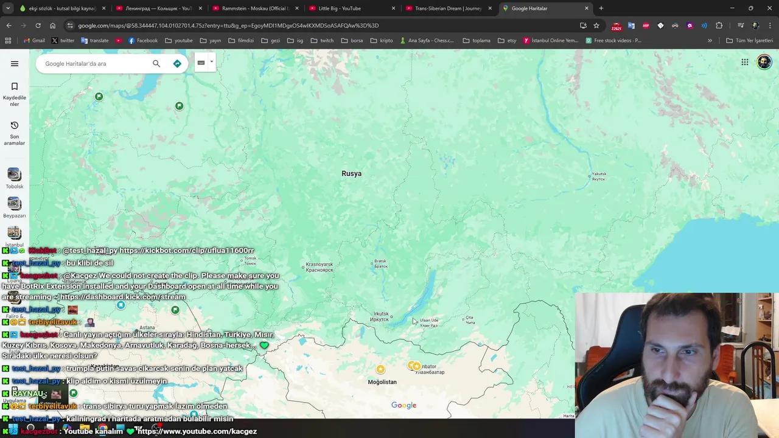Viewport: 779px width, 438px height.
Task: Click the Moğolistan country label
Action: pyautogui.click(x=382, y=382)
